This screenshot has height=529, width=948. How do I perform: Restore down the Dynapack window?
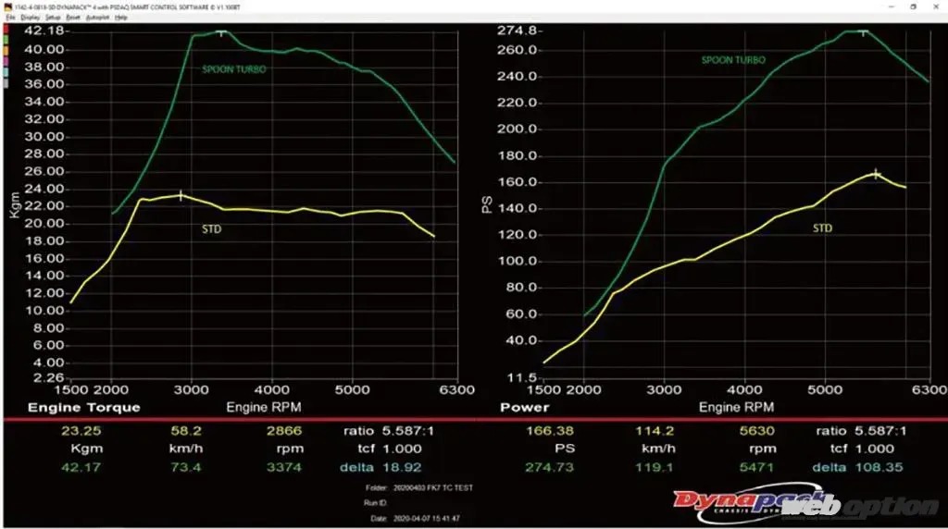tap(912, 6)
